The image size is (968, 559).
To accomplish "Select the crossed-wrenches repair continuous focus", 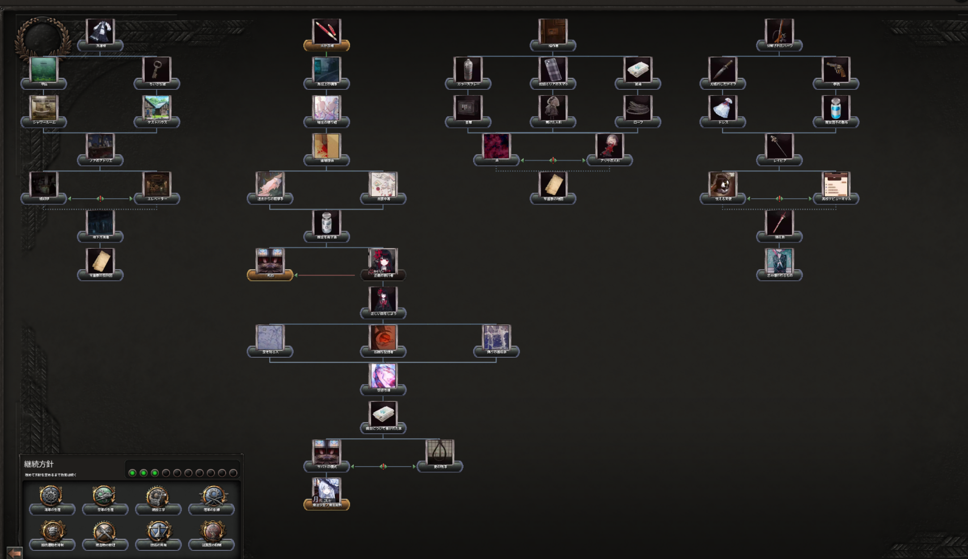I will click(105, 535).
